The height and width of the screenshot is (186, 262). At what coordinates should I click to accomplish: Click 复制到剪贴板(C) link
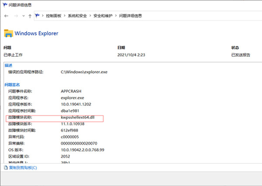23,168
